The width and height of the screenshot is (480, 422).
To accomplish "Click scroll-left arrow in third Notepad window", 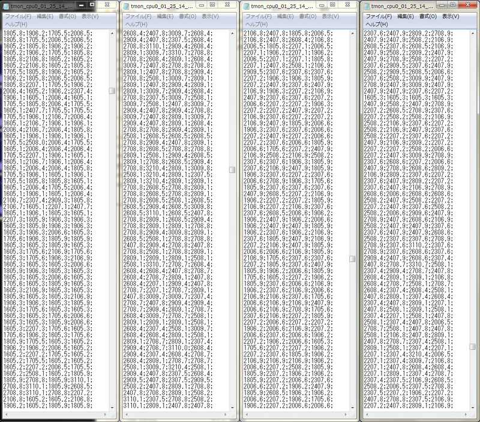I will click(247, 414).
